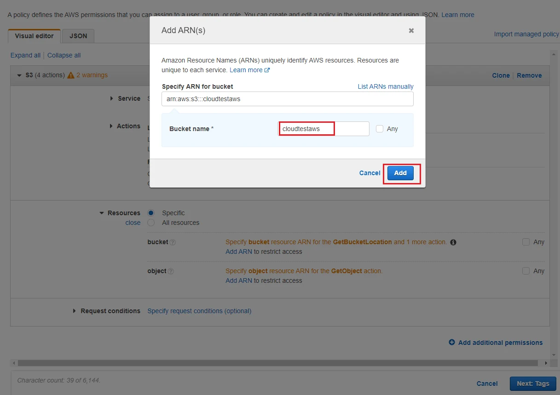560x395 pixels.
Task: Click Add additional permissions
Action: click(500, 343)
